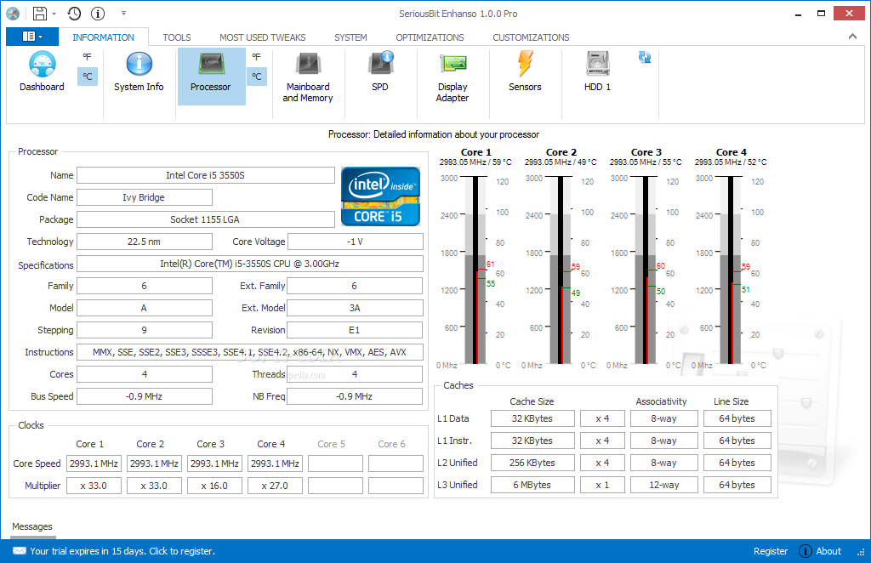Viewport: 871px width, 563px height.
Task: Click the Core 2 temperature gauge
Action: (x=561, y=270)
